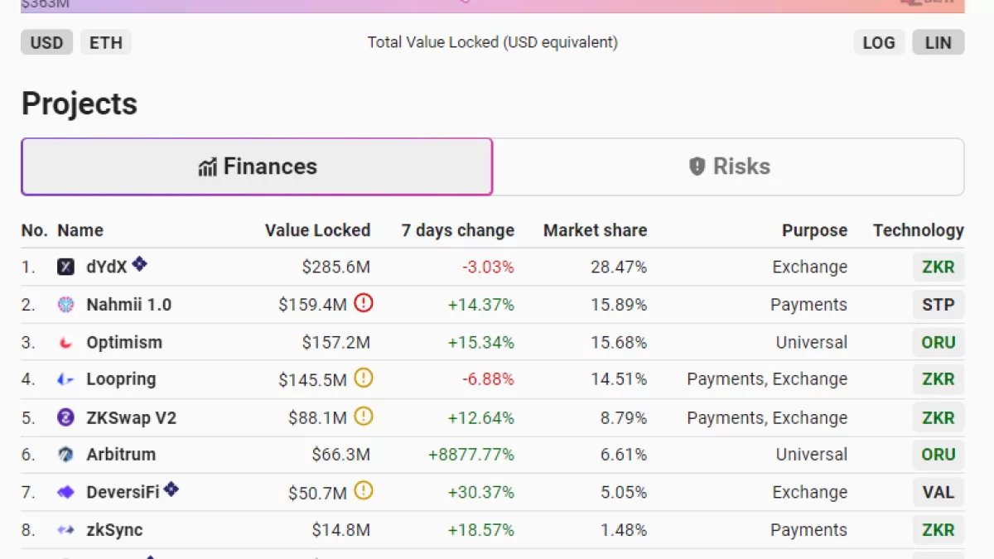This screenshot has width=994, height=559.
Task: Click the Nahmii 1.0 logo icon
Action: point(65,305)
